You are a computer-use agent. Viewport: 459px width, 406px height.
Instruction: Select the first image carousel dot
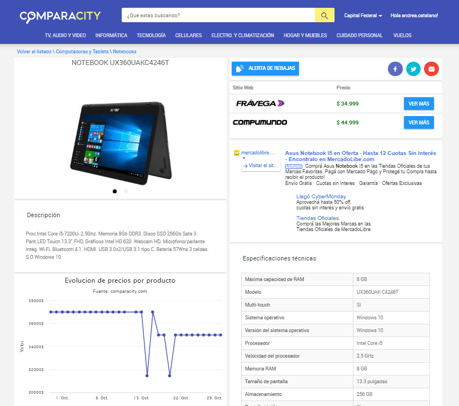(x=114, y=191)
